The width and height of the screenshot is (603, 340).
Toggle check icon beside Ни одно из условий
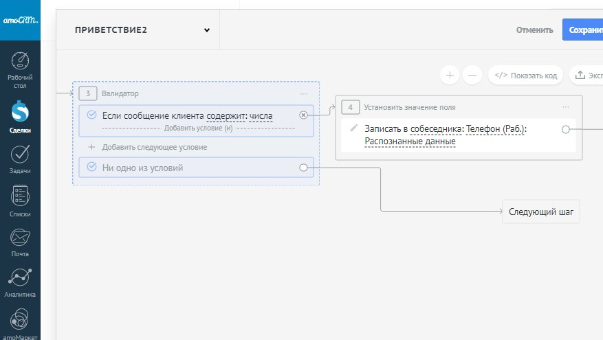pyautogui.click(x=91, y=167)
